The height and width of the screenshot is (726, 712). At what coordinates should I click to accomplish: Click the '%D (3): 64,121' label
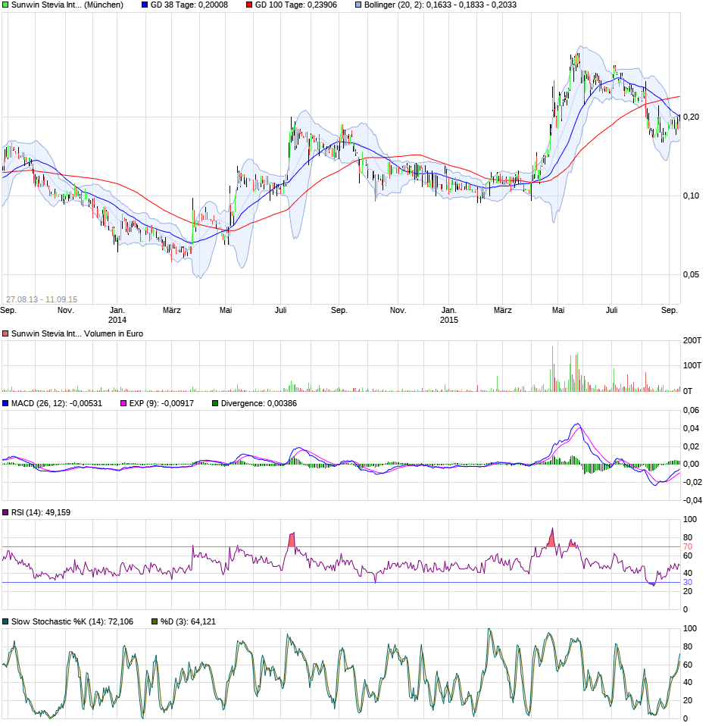point(189,622)
